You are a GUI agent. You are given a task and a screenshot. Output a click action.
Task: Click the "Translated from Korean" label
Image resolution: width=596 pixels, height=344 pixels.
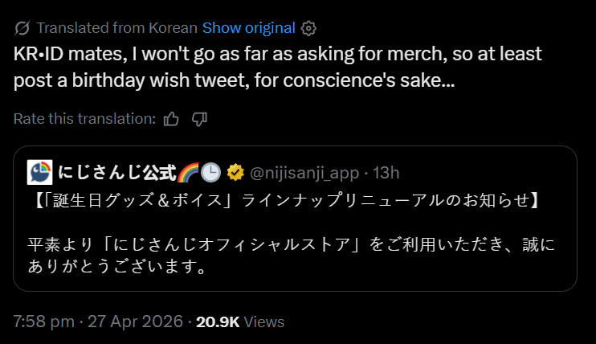117,28
